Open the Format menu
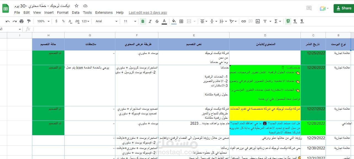The image size is (354, 159). 63,13
